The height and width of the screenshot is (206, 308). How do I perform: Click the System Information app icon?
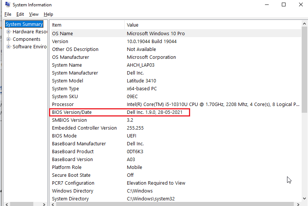[x=7, y=4]
